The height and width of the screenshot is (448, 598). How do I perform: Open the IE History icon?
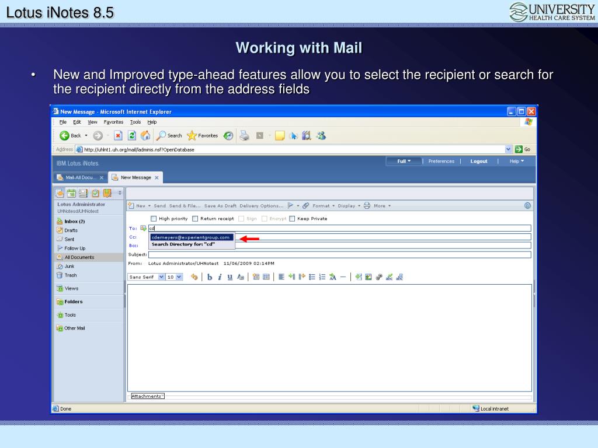click(228, 135)
